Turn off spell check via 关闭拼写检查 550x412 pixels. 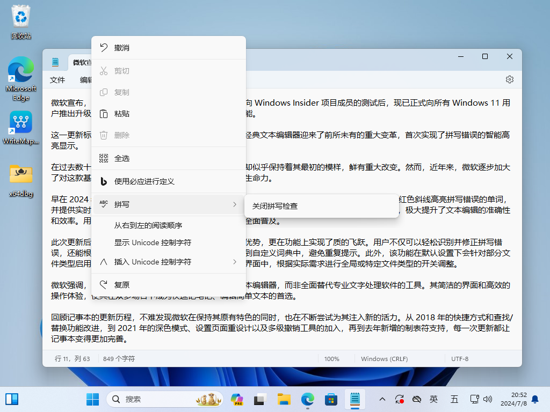(x=276, y=205)
